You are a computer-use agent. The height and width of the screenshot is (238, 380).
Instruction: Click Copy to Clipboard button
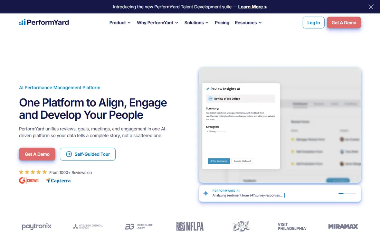point(242,161)
